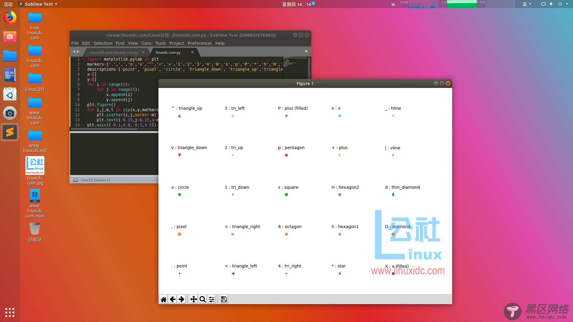
Task: Open tab list dropdown arrow in Sublime Text
Action: pyautogui.click(x=306, y=52)
